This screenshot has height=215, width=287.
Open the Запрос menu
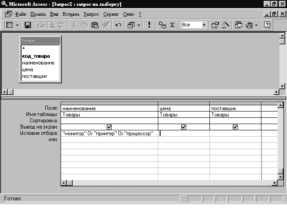[x=91, y=14]
